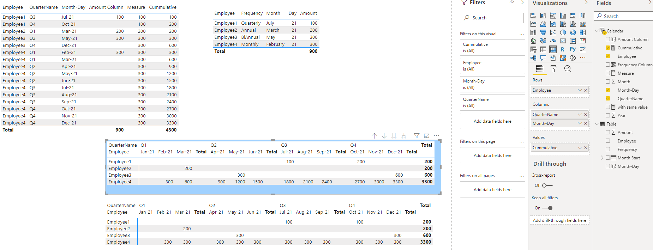
Task: Collapse the Calendar table tree
Action: tap(597, 31)
